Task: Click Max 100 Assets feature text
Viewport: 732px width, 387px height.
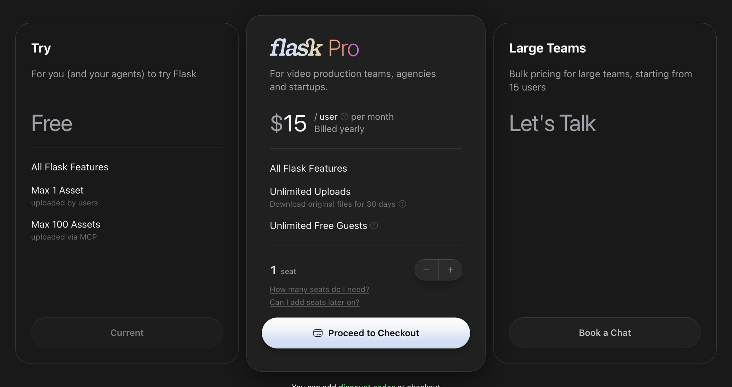Action: click(x=66, y=224)
